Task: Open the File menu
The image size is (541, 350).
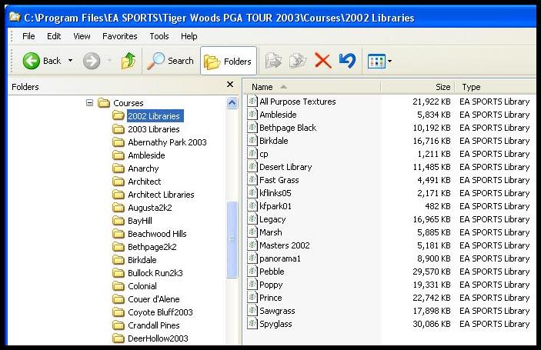Action: 28,36
